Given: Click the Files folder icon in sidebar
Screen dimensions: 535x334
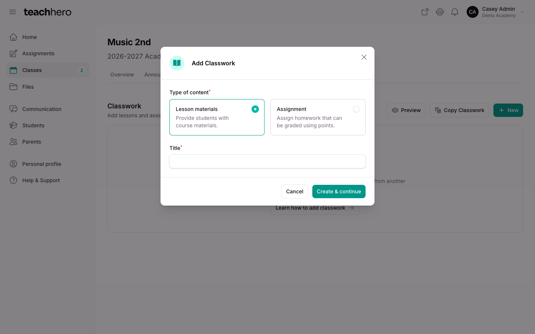Looking at the screenshot, I should click(x=13, y=87).
